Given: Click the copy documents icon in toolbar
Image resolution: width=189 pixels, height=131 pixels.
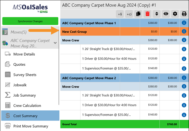Looking at the screenshot, I should 138,14.
